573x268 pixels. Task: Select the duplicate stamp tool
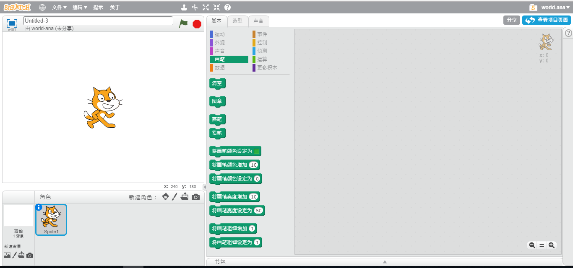coord(184,7)
